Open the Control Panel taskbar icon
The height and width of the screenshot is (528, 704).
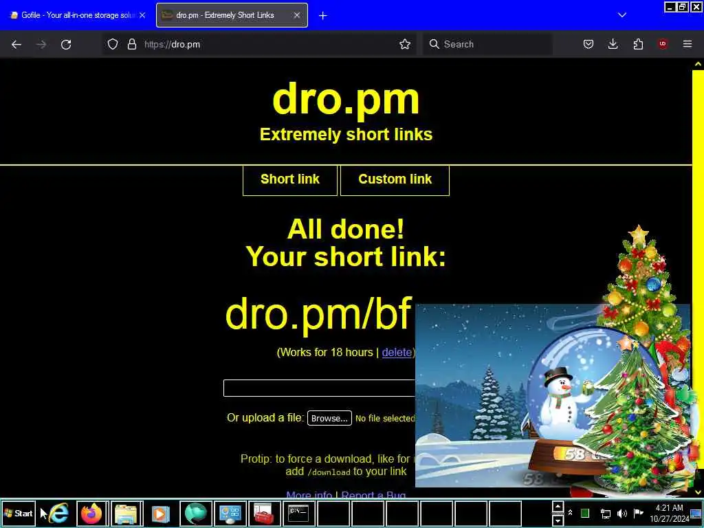230,513
